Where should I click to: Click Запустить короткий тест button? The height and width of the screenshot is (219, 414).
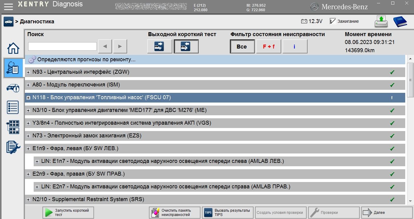point(68,213)
